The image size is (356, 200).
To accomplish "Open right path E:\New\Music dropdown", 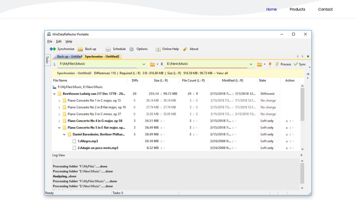I will [x=251, y=64].
